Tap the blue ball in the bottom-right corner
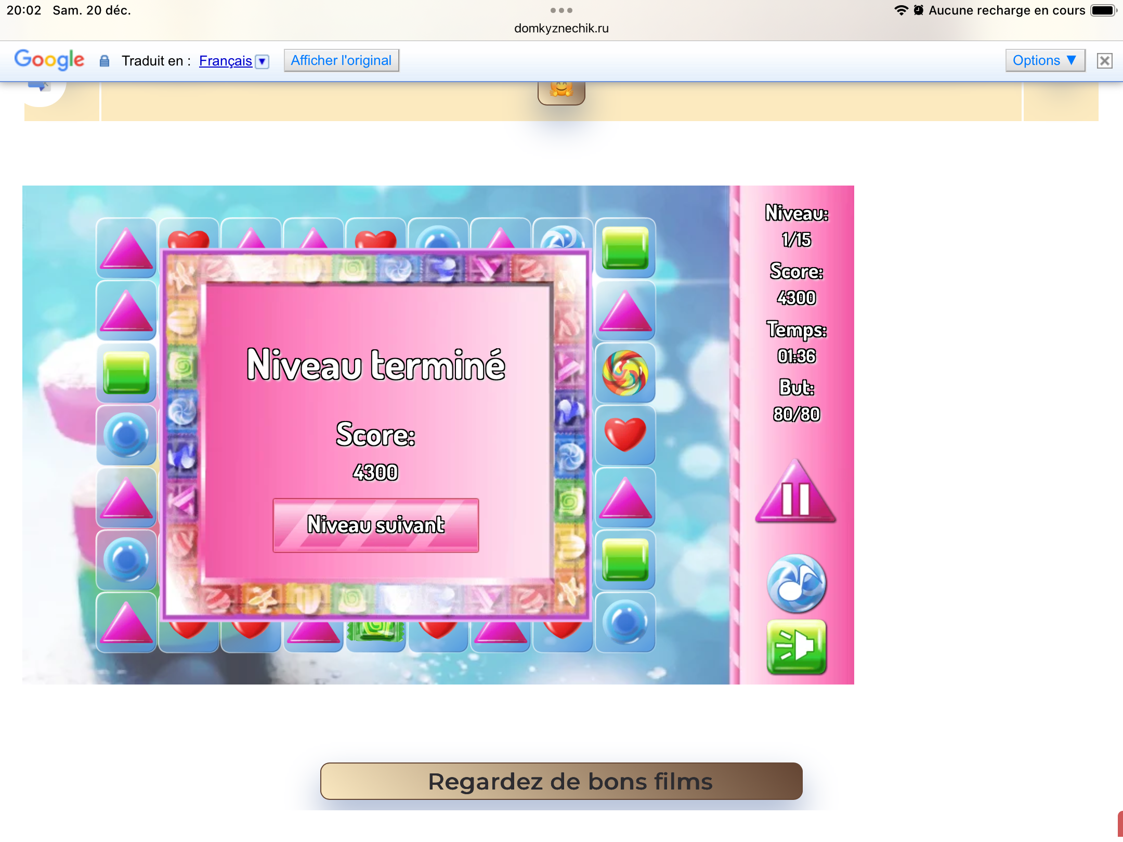This screenshot has height=842, width=1123. (625, 622)
